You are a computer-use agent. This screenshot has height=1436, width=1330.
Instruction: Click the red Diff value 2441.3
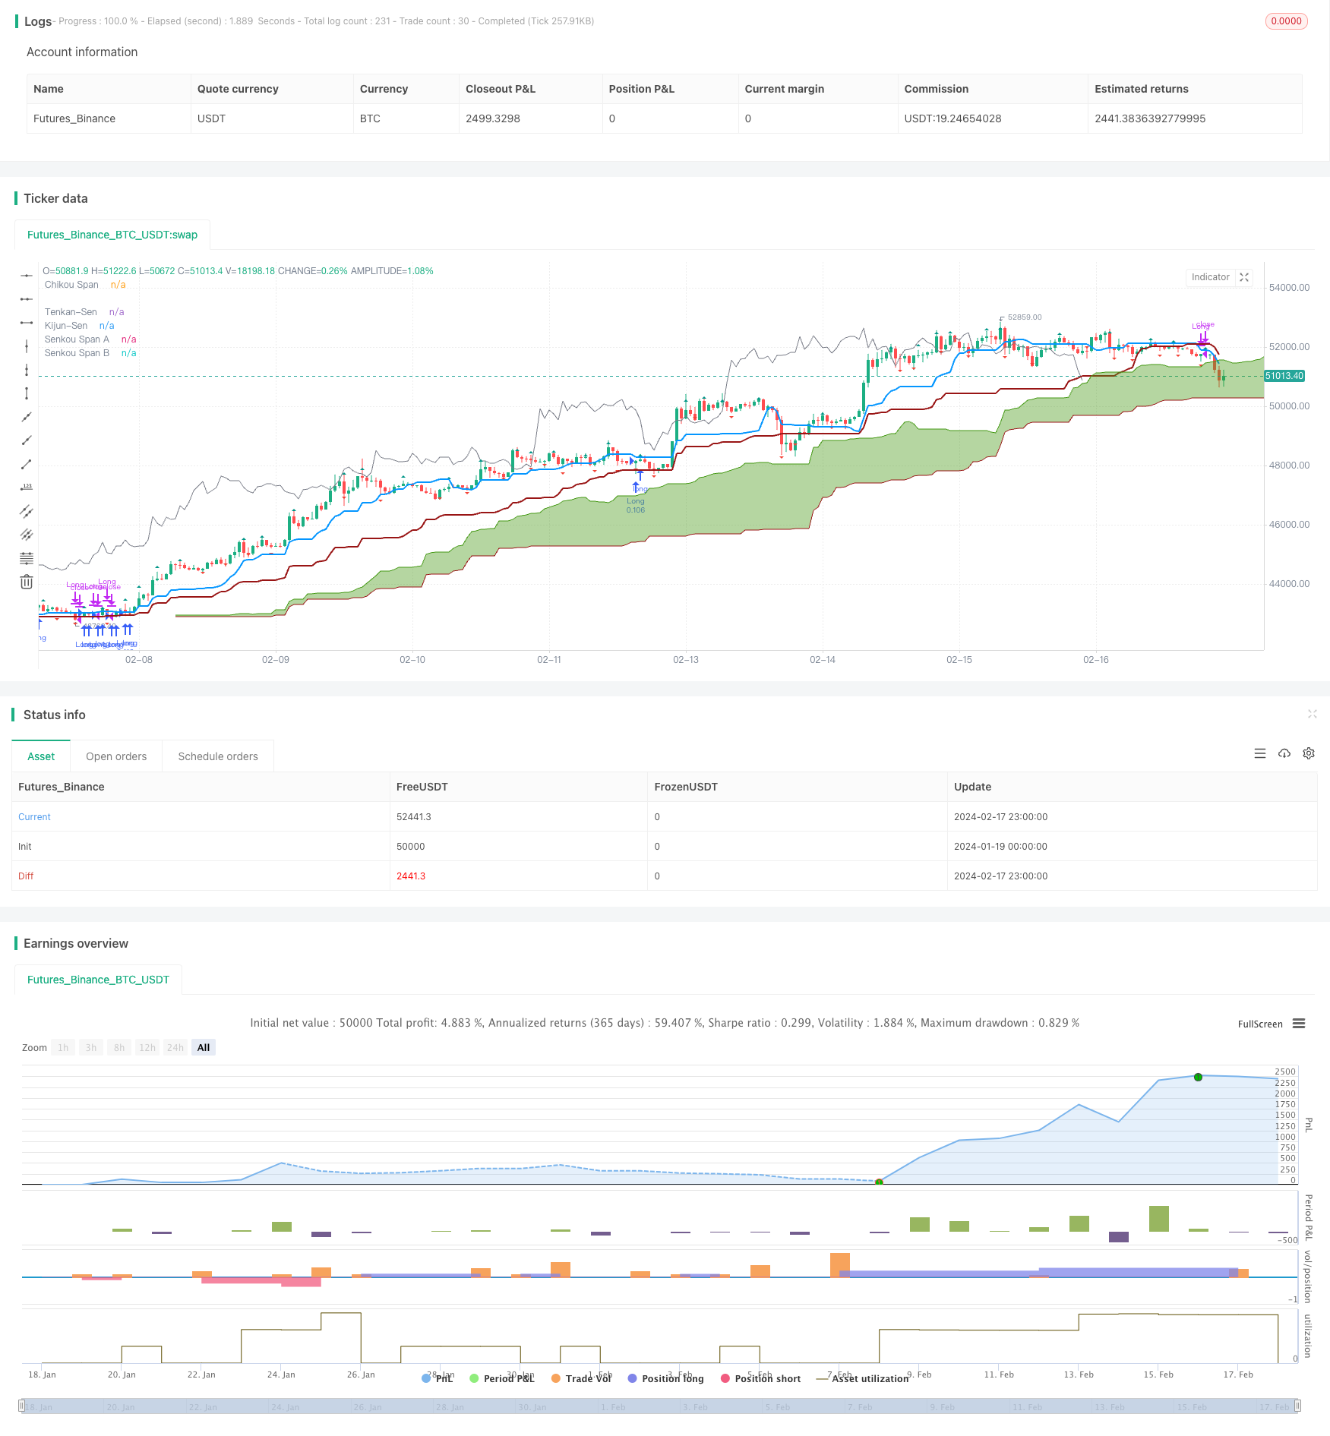[x=411, y=876]
